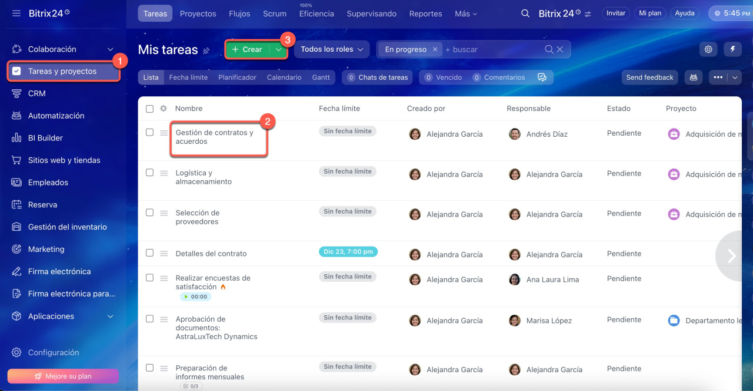Tick the checkbox for Logística y almacenamiento

pyautogui.click(x=149, y=173)
